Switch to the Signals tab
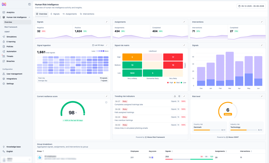The height and width of the screenshot is (163, 269). [55, 14]
